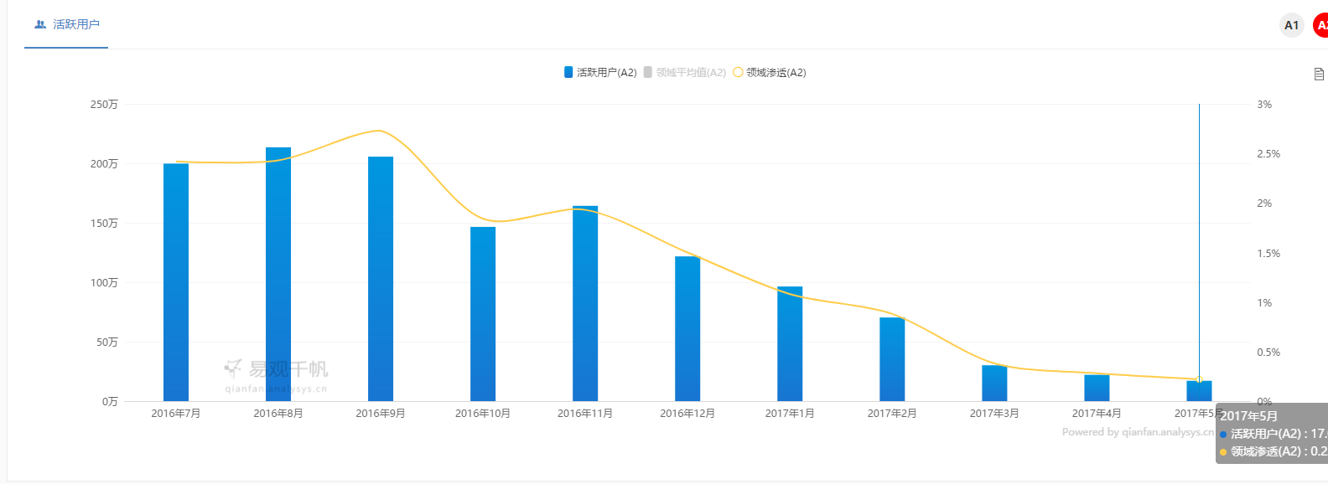Screen dimensions: 1328x484
Task: Toggle 活跃用户(A2) series in legend
Action: pos(606,73)
